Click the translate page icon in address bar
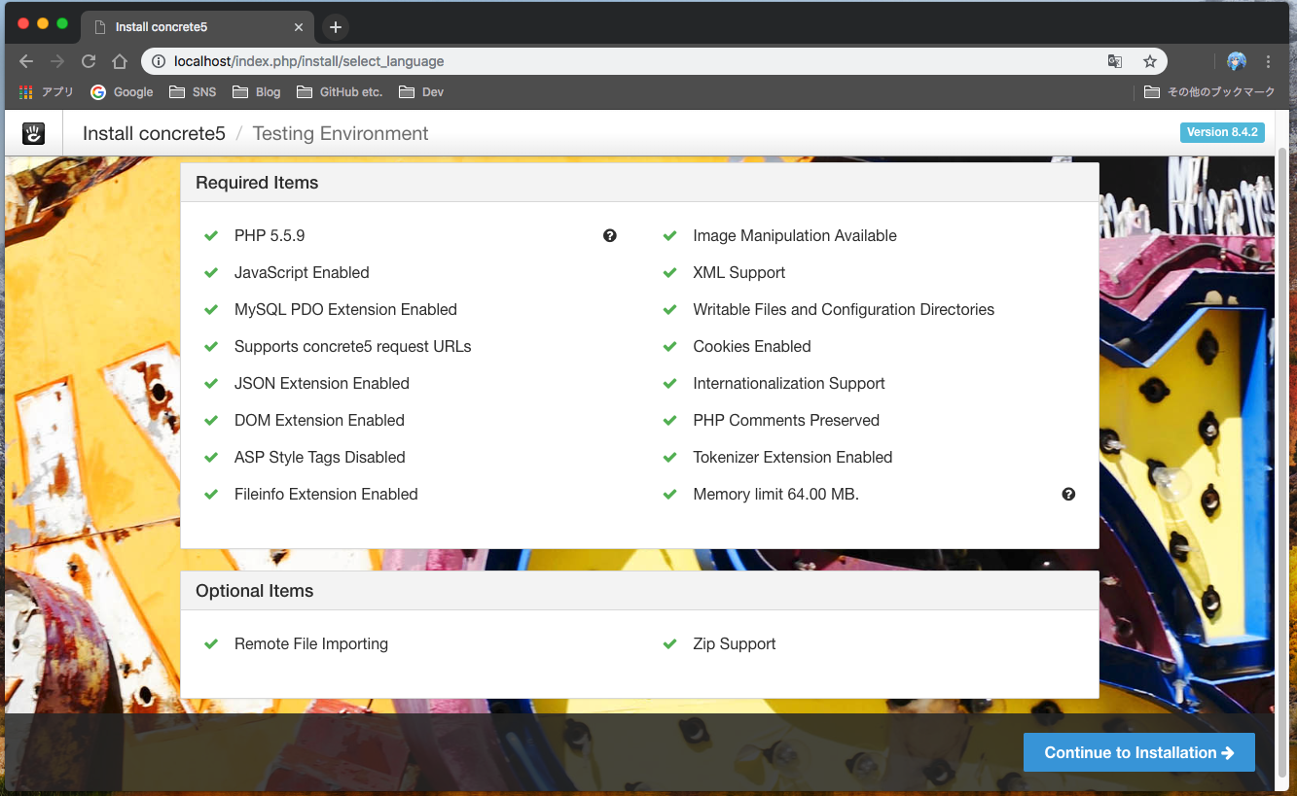 [1115, 61]
